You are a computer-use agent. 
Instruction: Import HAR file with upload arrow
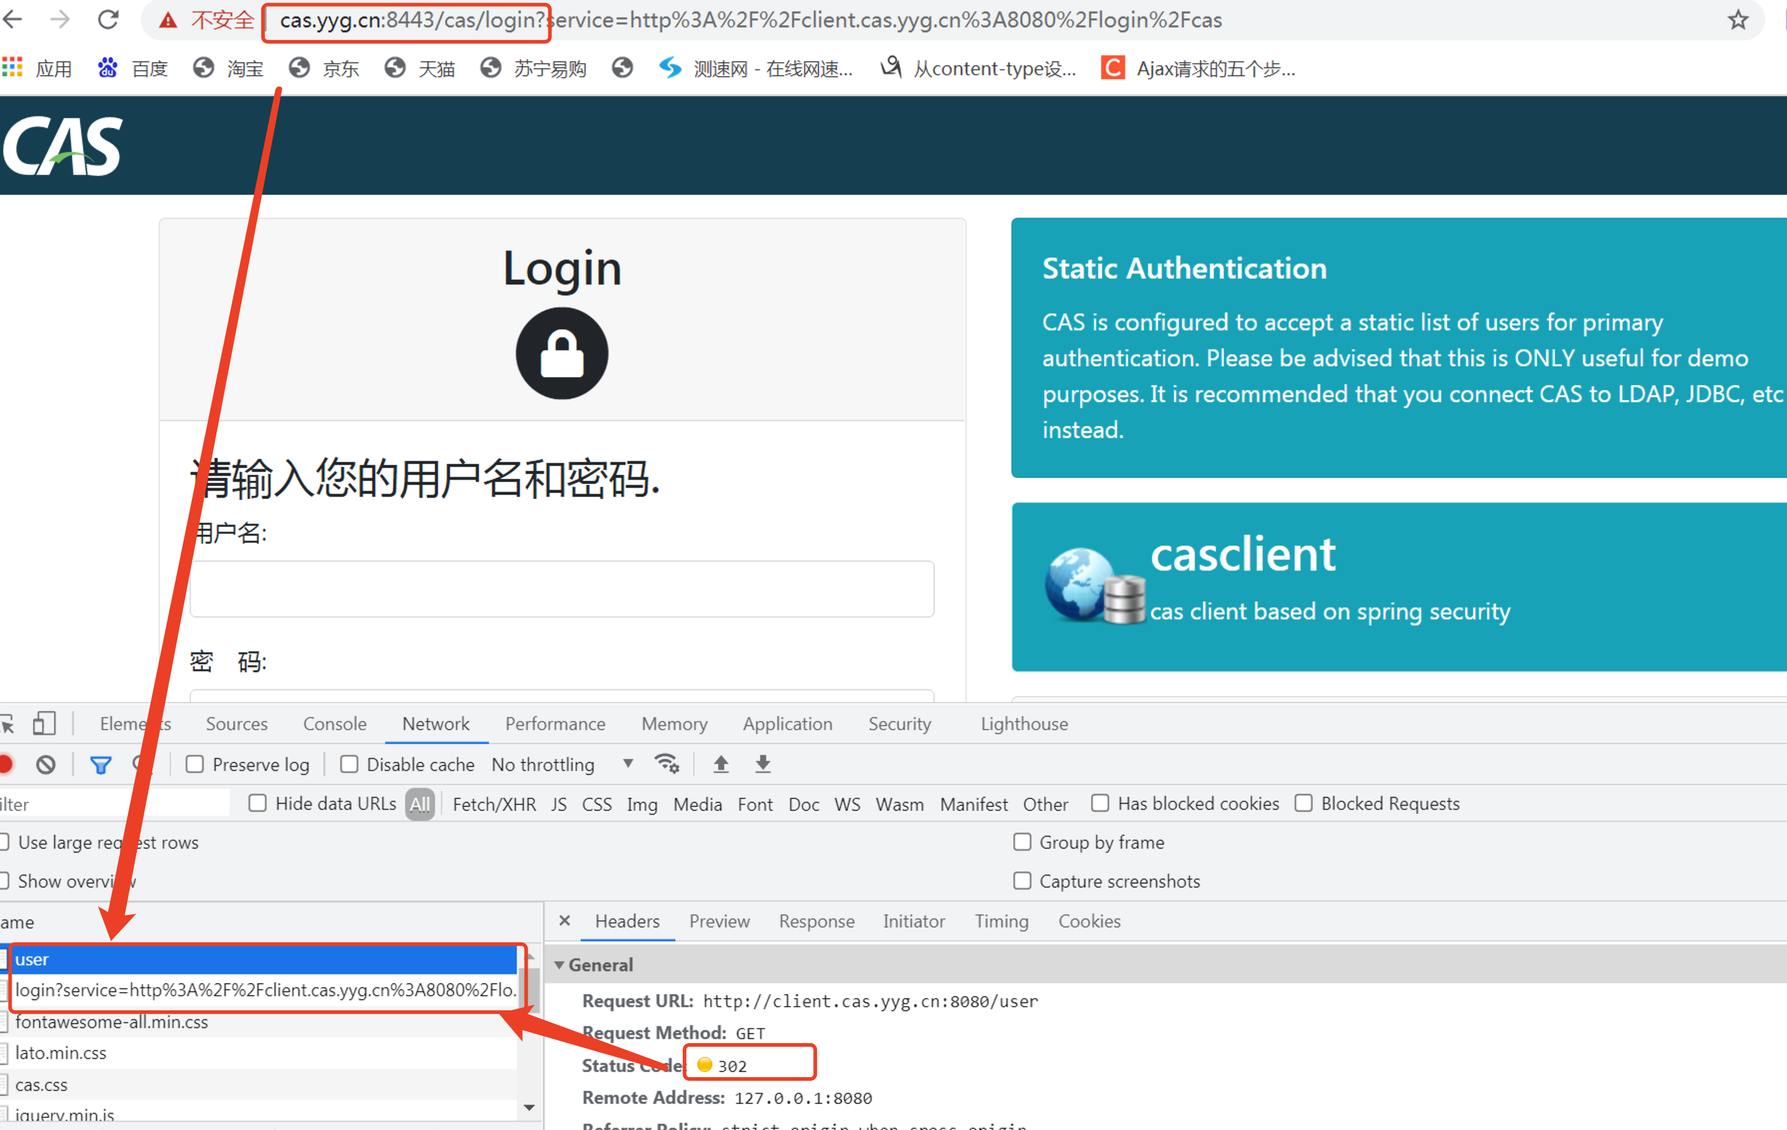coord(721,764)
